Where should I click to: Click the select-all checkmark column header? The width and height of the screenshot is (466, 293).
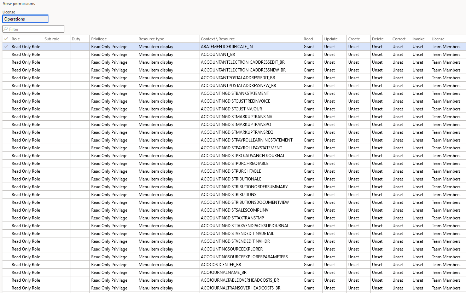pos(6,39)
